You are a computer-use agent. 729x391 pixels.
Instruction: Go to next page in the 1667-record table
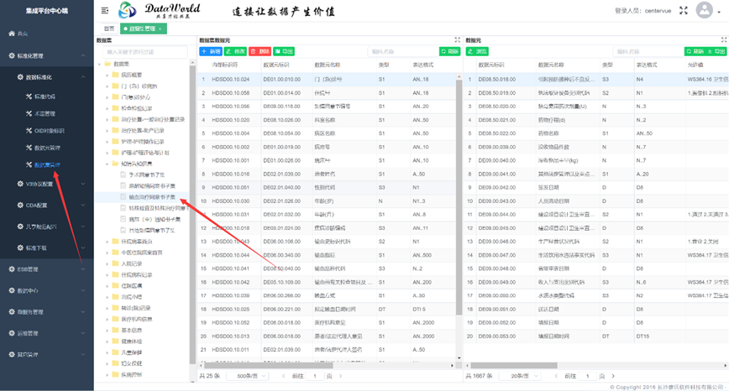point(613,376)
